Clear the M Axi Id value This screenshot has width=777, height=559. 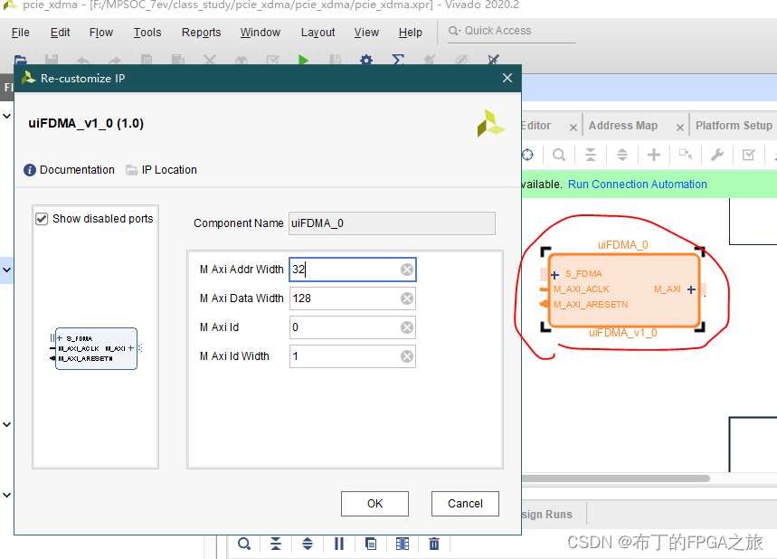407,327
